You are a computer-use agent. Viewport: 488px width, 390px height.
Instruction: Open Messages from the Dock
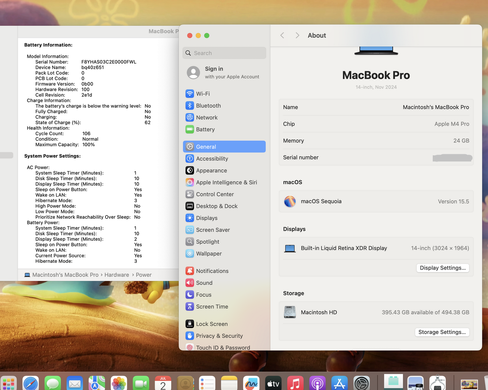coord(53,384)
